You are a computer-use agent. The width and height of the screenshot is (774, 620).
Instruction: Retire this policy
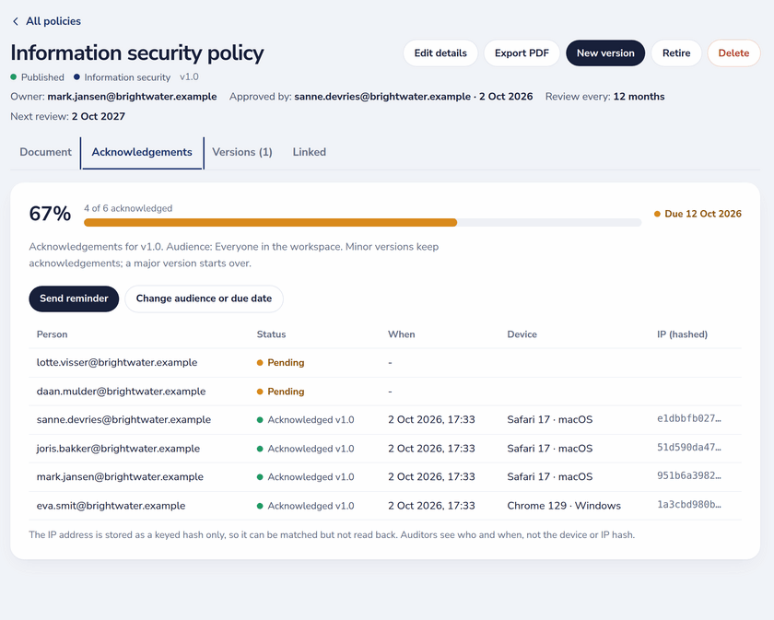(676, 53)
